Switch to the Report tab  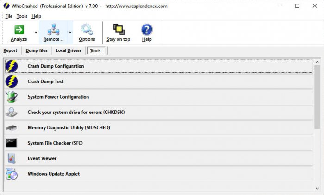10,50
